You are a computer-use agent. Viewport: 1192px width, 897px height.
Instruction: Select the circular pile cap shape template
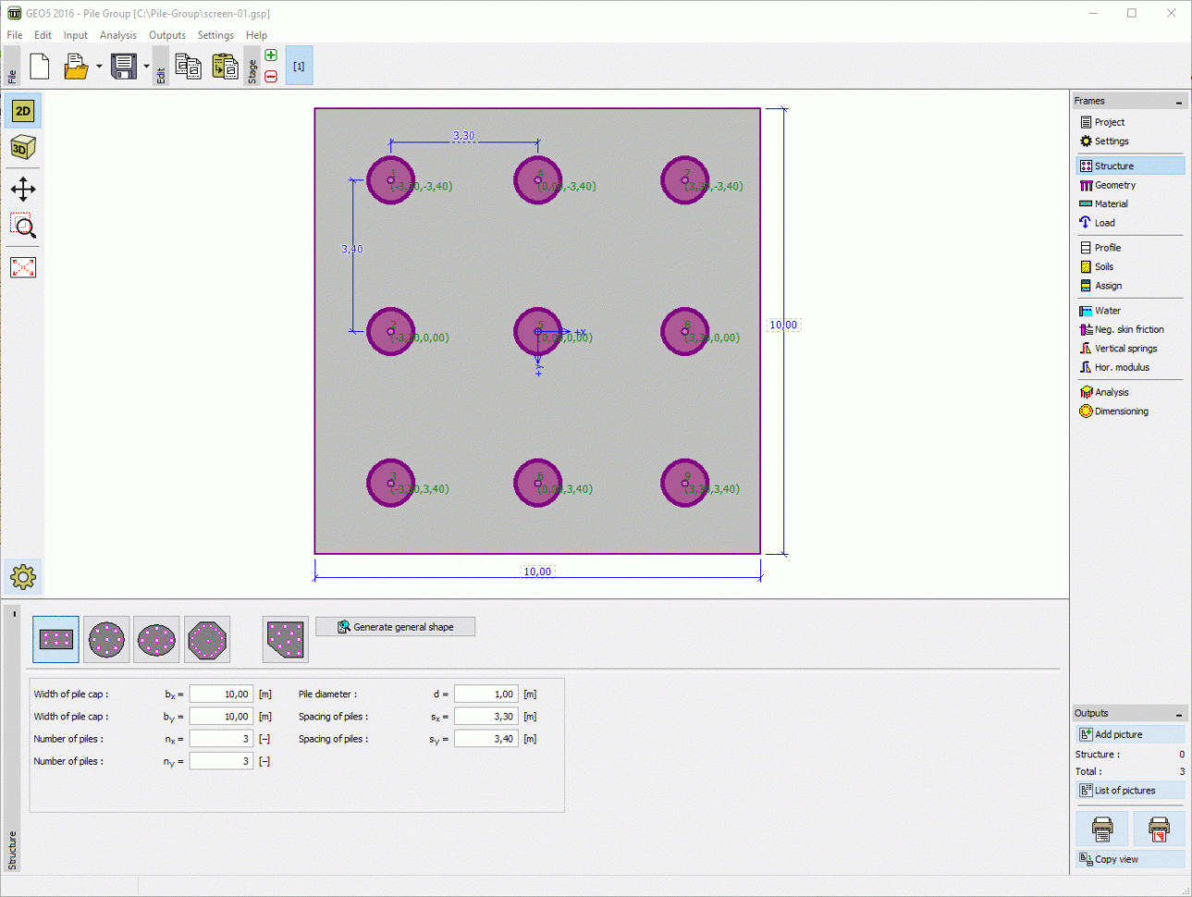[105, 638]
